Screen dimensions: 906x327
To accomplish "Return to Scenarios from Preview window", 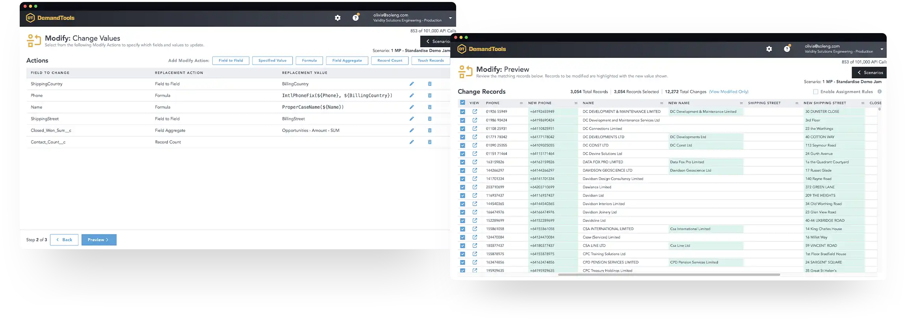I will click(869, 72).
